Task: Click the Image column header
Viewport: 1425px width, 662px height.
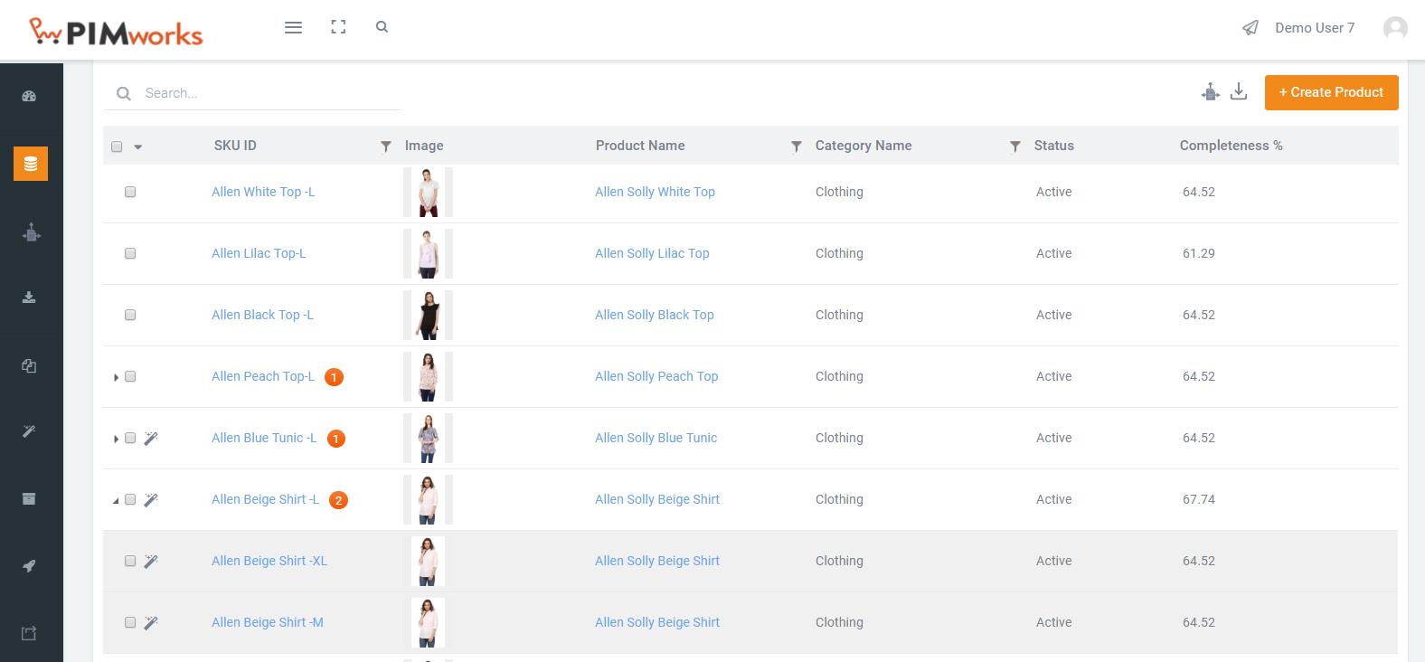Action: click(424, 146)
